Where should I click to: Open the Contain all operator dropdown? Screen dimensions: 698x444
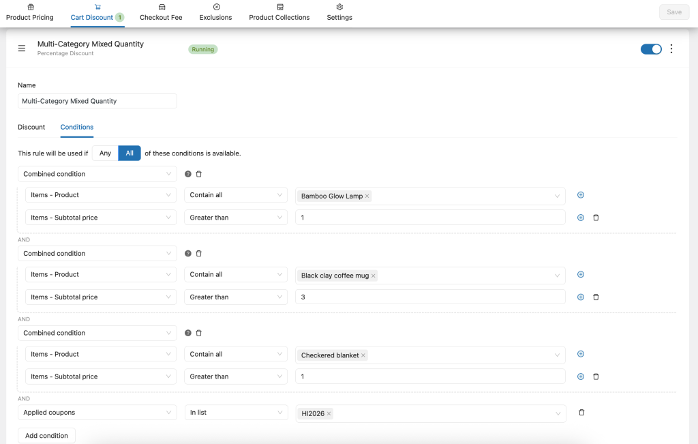coord(235,194)
